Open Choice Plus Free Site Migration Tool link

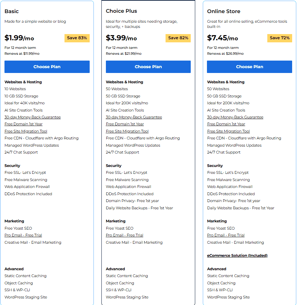[x=127, y=131]
